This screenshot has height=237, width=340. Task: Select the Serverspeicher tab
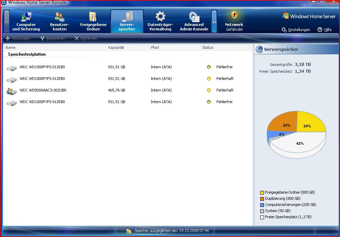[x=127, y=22]
